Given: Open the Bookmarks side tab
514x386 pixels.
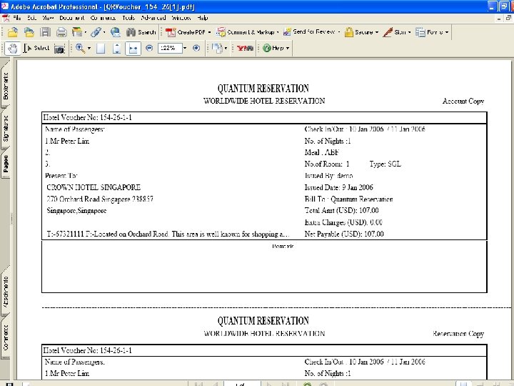Looking at the screenshot, I should (6, 86).
